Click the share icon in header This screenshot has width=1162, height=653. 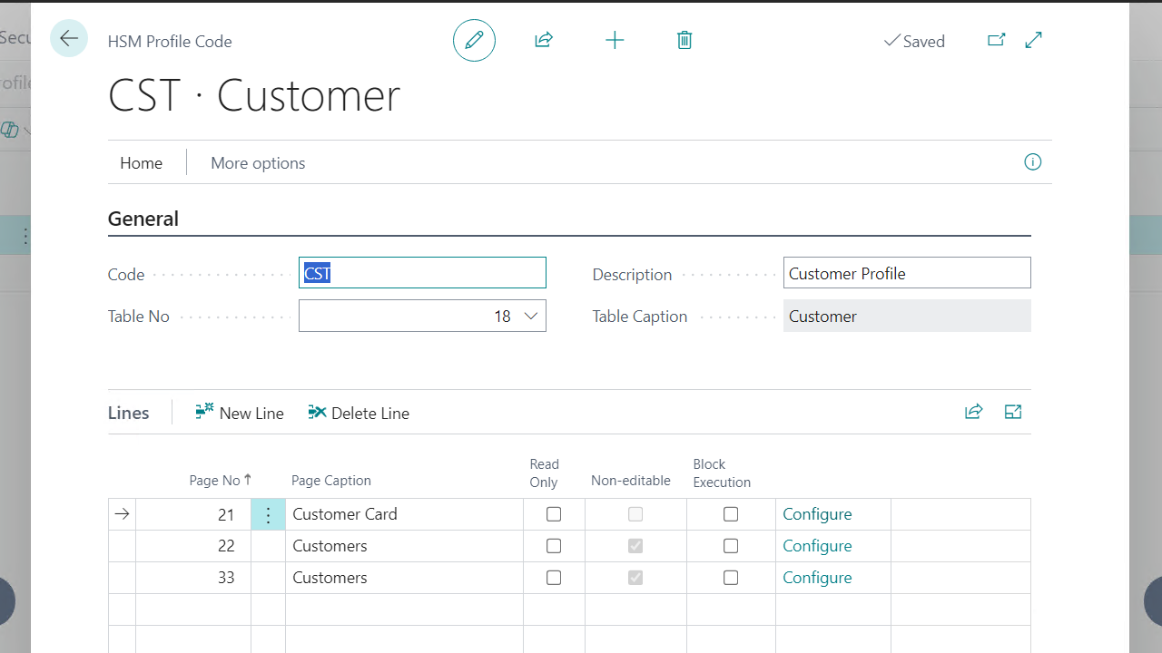point(544,41)
